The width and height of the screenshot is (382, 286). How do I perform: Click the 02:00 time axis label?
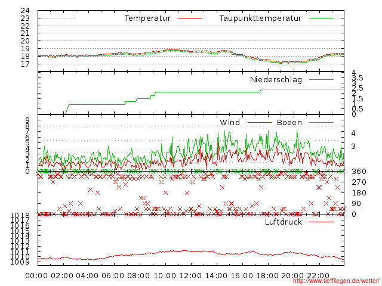pyautogui.click(x=62, y=276)
